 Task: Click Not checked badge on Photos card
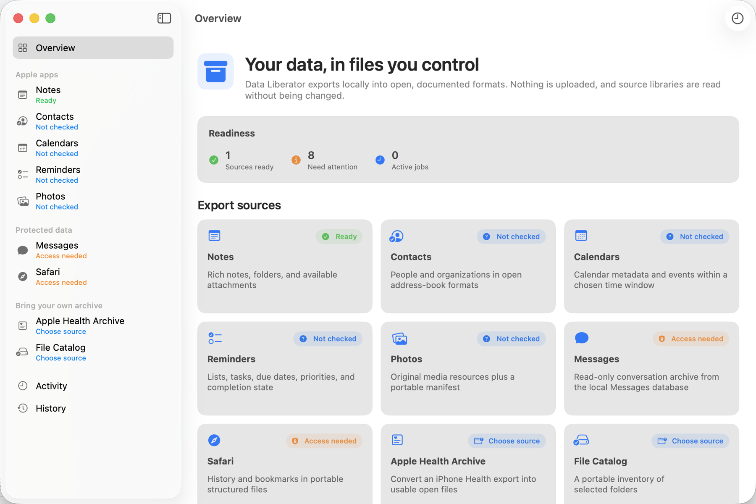click(511, 339)
